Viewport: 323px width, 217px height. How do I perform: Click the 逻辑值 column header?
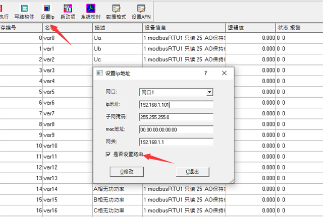coord(251,28)
